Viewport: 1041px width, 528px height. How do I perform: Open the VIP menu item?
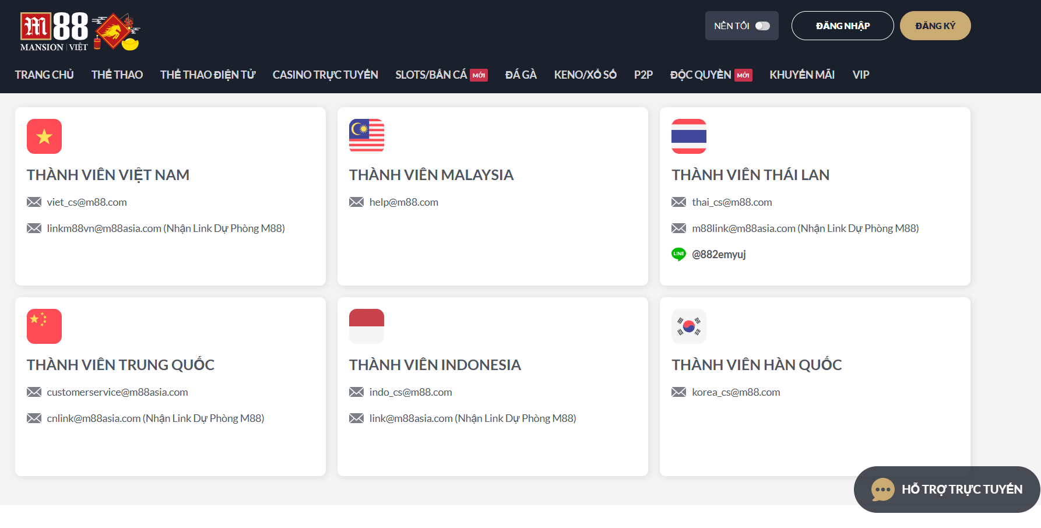tap(861, 75)
